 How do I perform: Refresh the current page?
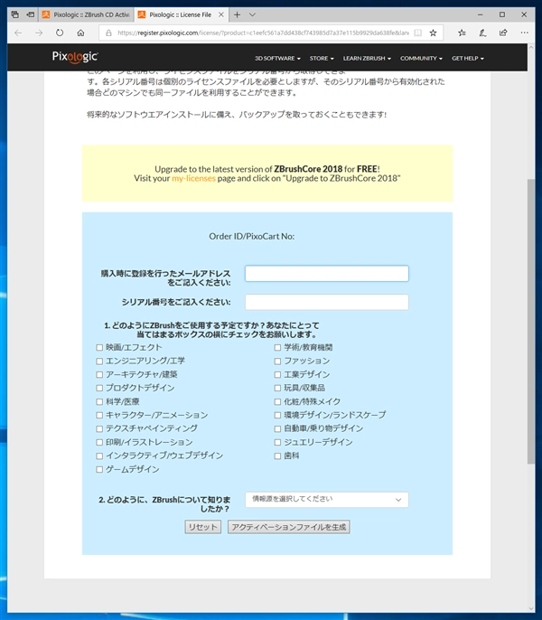click(60, 33)
